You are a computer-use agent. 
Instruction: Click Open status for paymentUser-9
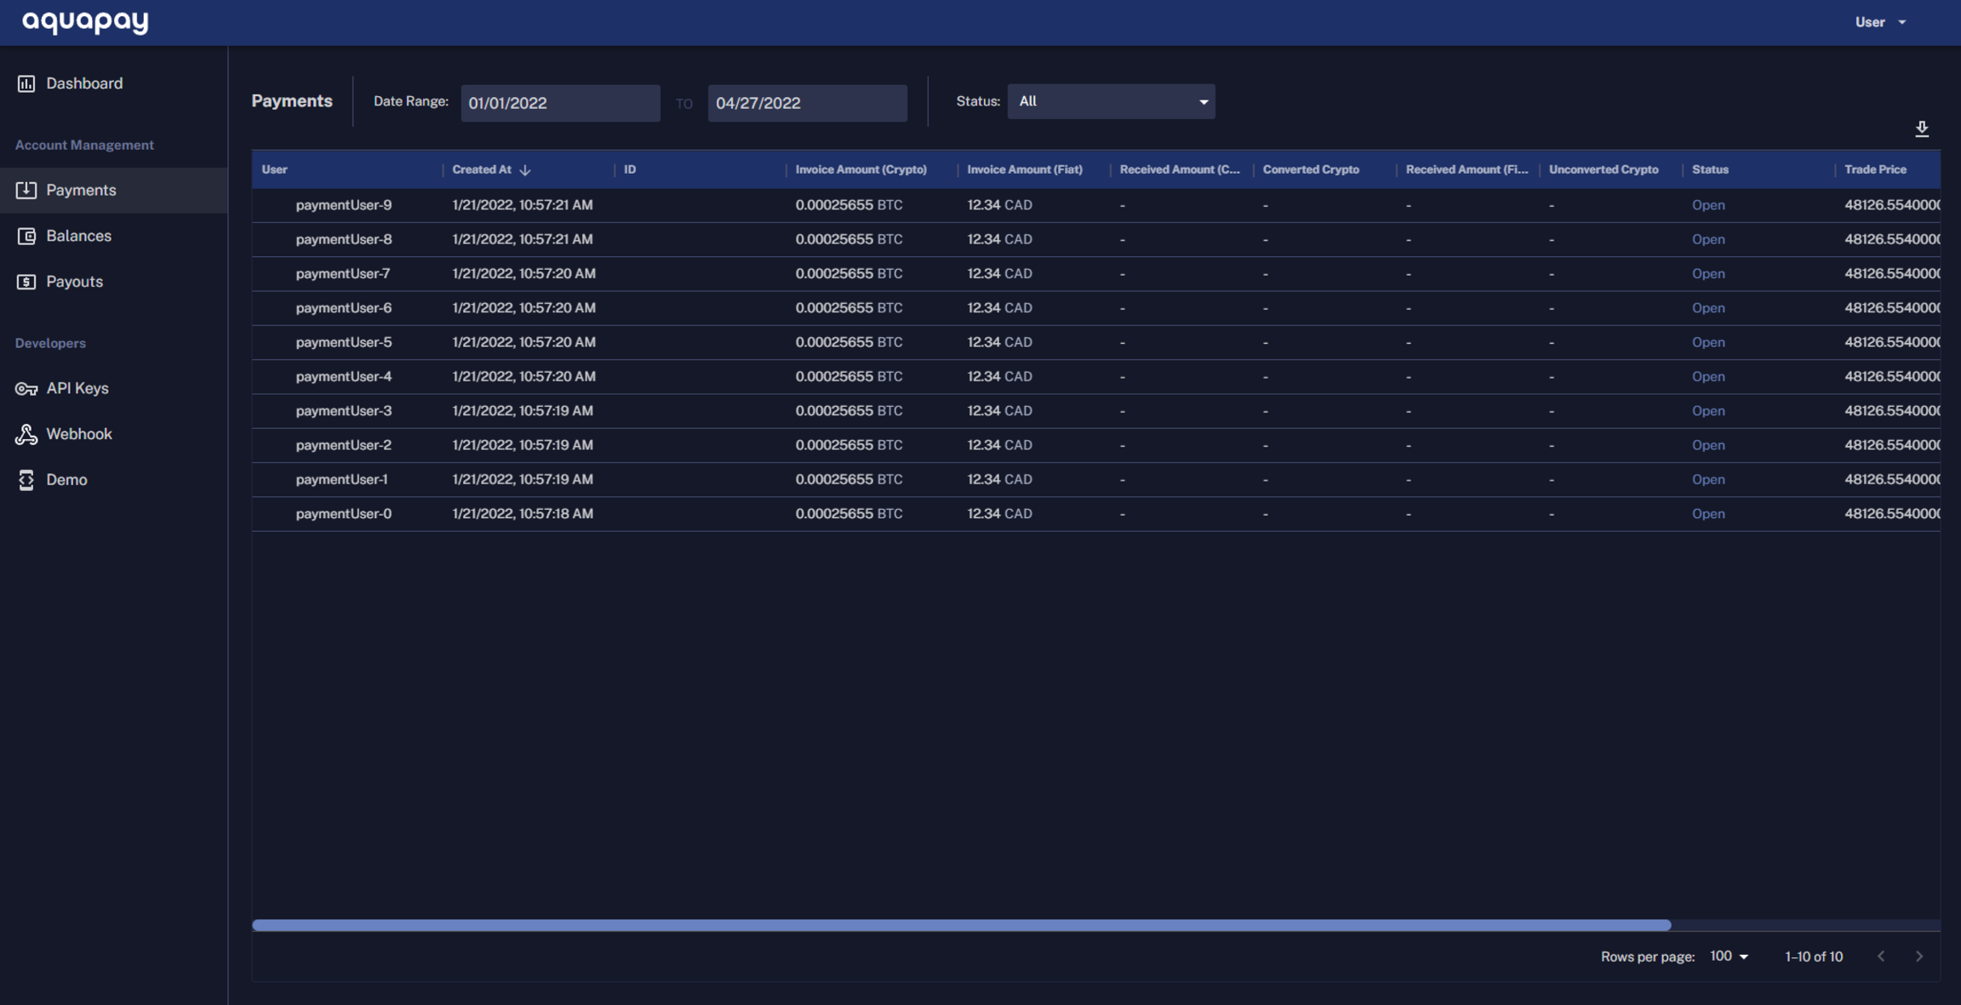1707,205
